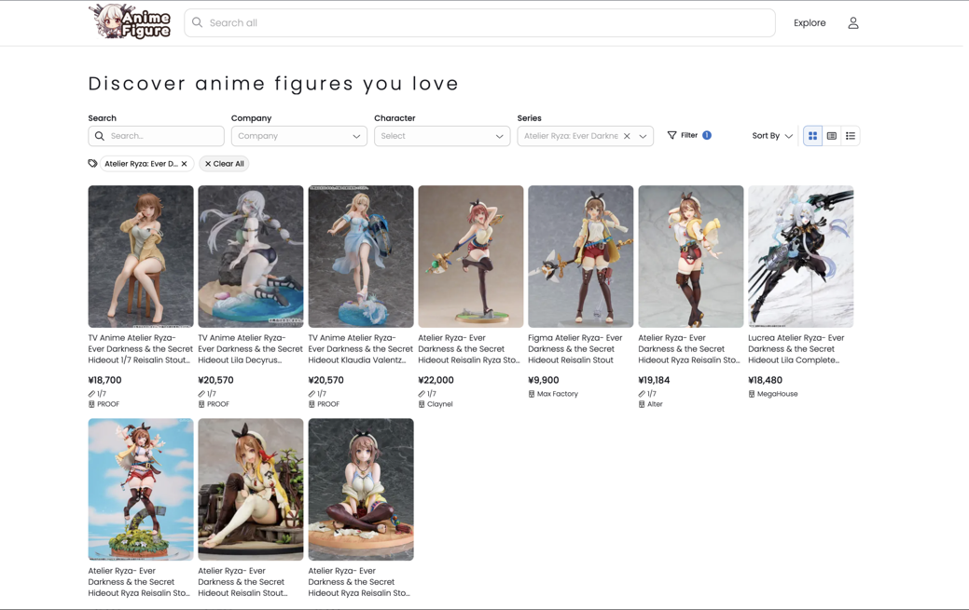Switch to compact bullet list view
Screen dimensions: 969x610
tap(851, 136)
